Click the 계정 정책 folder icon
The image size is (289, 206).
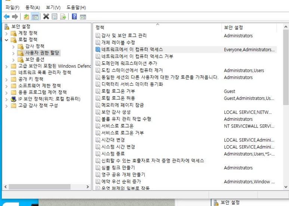click(x=13, y=33)
